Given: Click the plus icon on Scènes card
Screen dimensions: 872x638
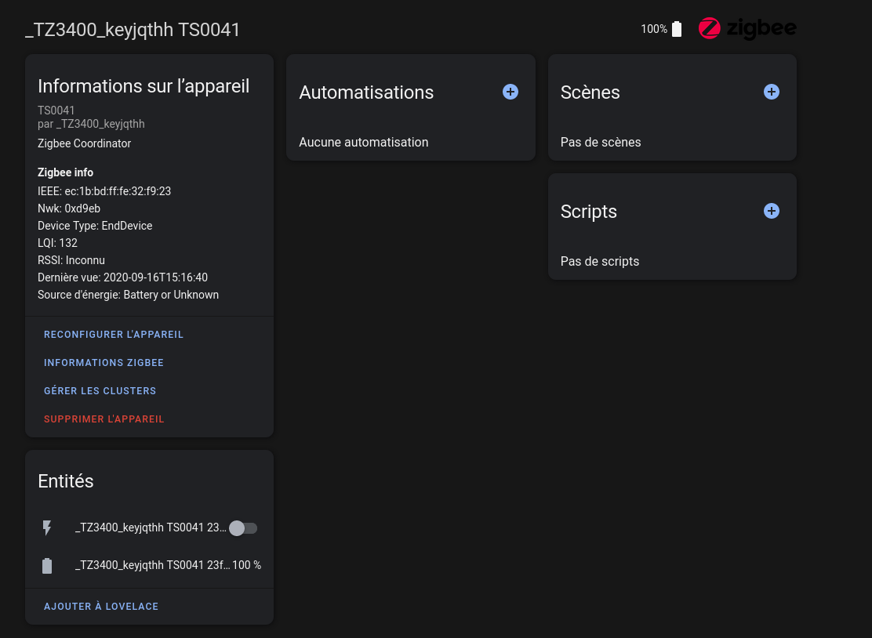Looking at the screenshot, I should pyautogui.click(x=771, y=92).
